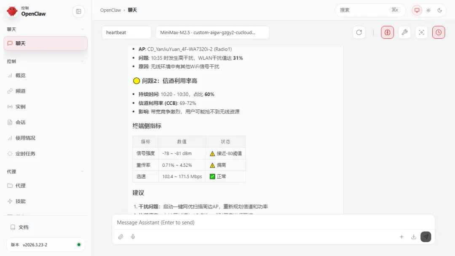
Task: Click the 定时任务 spinner icon
Action: point(10,154)
